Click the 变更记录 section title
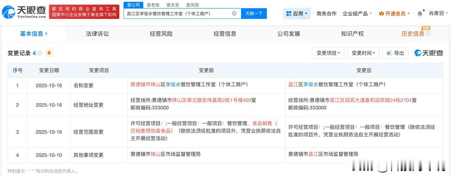This screenshot has width=451, height=177. [x=19, y=53]
